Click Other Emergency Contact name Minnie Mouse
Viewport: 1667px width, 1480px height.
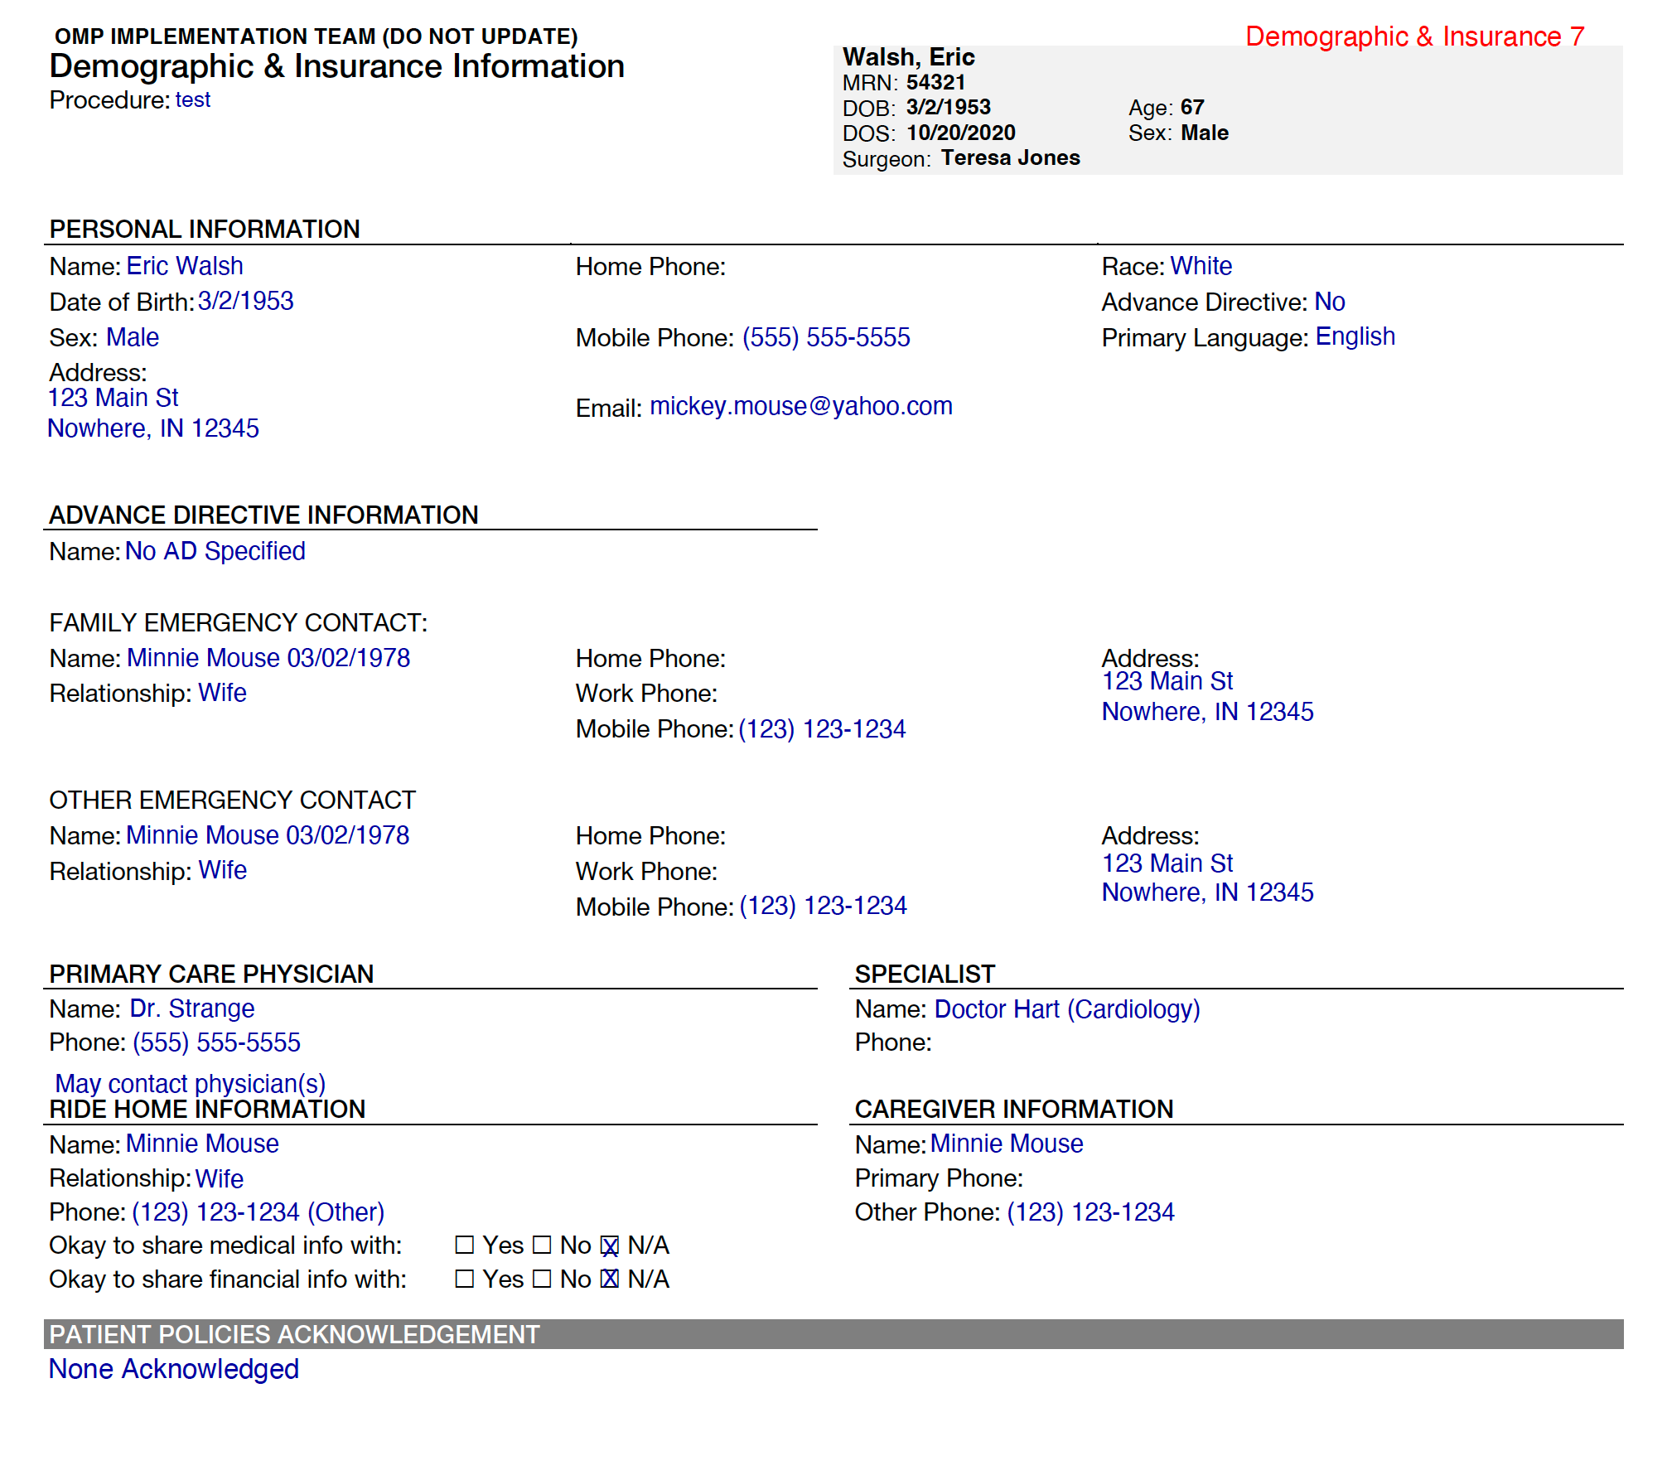point(268,835)
